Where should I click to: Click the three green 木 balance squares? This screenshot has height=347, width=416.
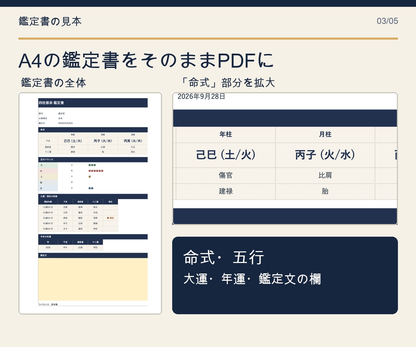92,165
